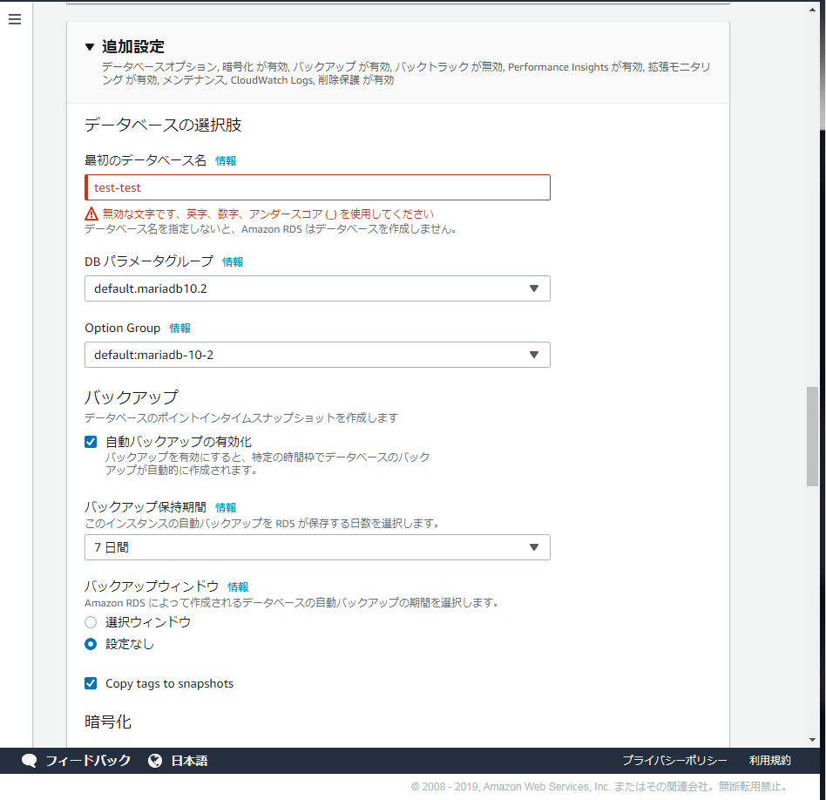The image size is (826, 800).
Task: Select the 選択ウィンドウ radio button
Action: click(x=91, y=622)
